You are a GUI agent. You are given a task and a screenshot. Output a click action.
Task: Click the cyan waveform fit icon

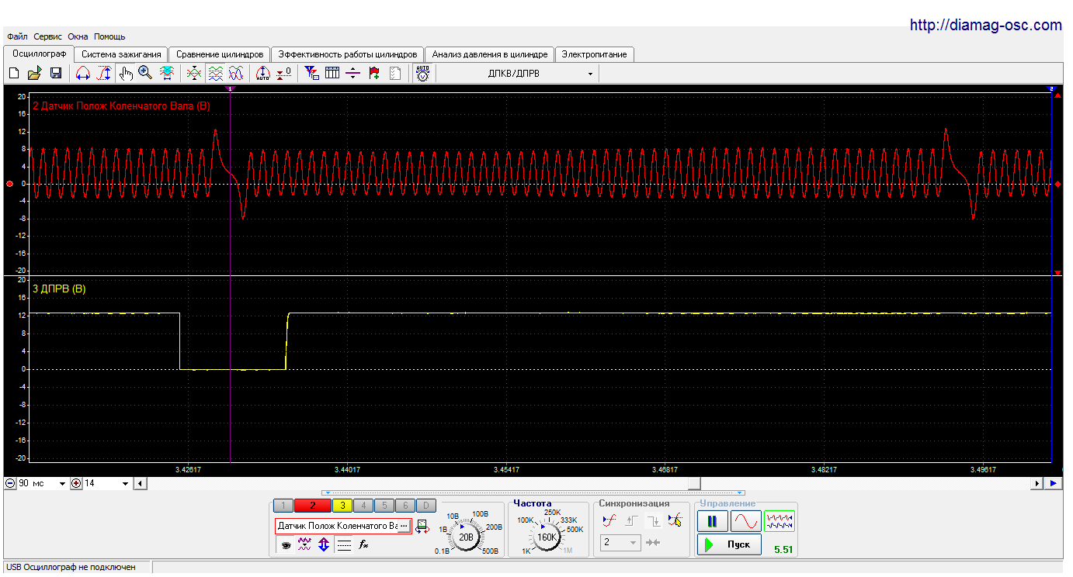click(x=166, y=73)
